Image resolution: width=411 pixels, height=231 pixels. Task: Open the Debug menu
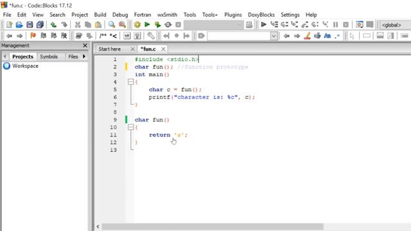[120, 15]
